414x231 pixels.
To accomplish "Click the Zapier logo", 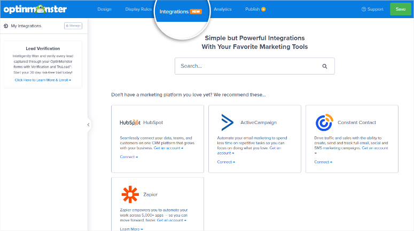I will (130, 194).
